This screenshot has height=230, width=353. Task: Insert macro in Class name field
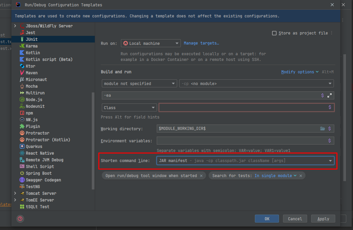point(330,107)
